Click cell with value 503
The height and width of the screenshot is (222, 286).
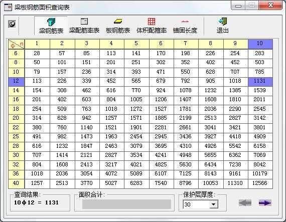tap(260, 63)
